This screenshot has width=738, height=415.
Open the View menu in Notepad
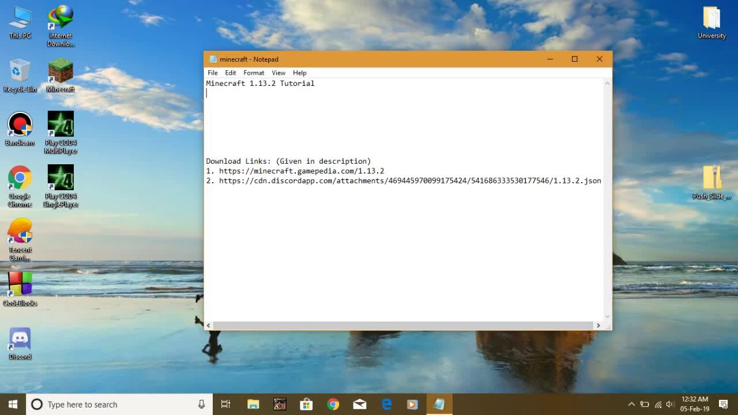coord(278,73)
